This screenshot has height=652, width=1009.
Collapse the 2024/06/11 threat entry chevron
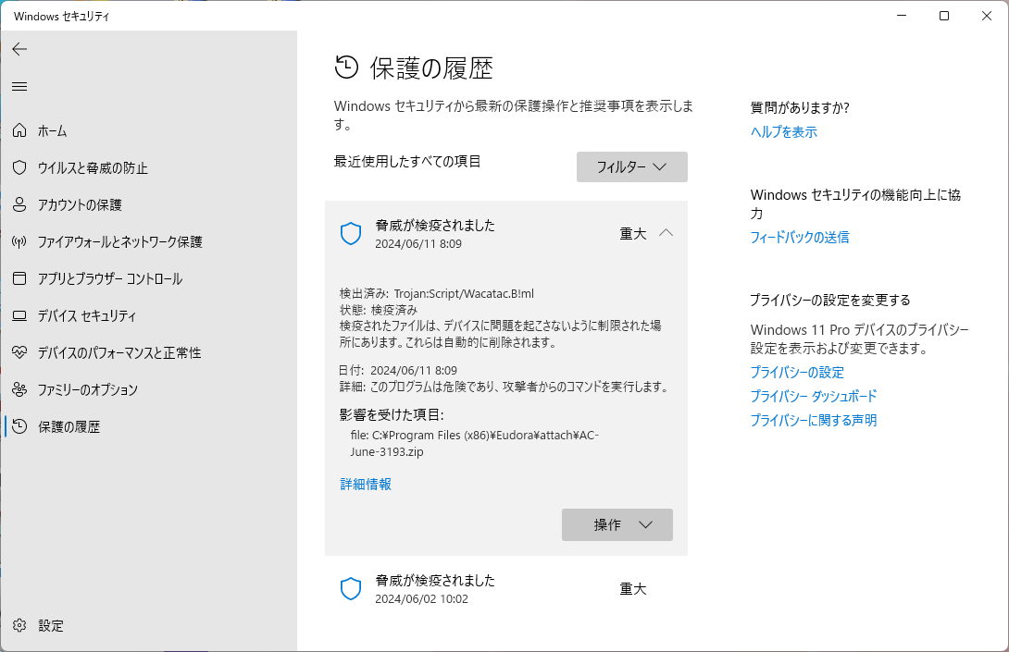[666, 233]
